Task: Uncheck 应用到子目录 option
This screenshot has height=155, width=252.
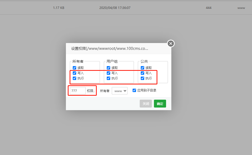Action: click(134, 90)
